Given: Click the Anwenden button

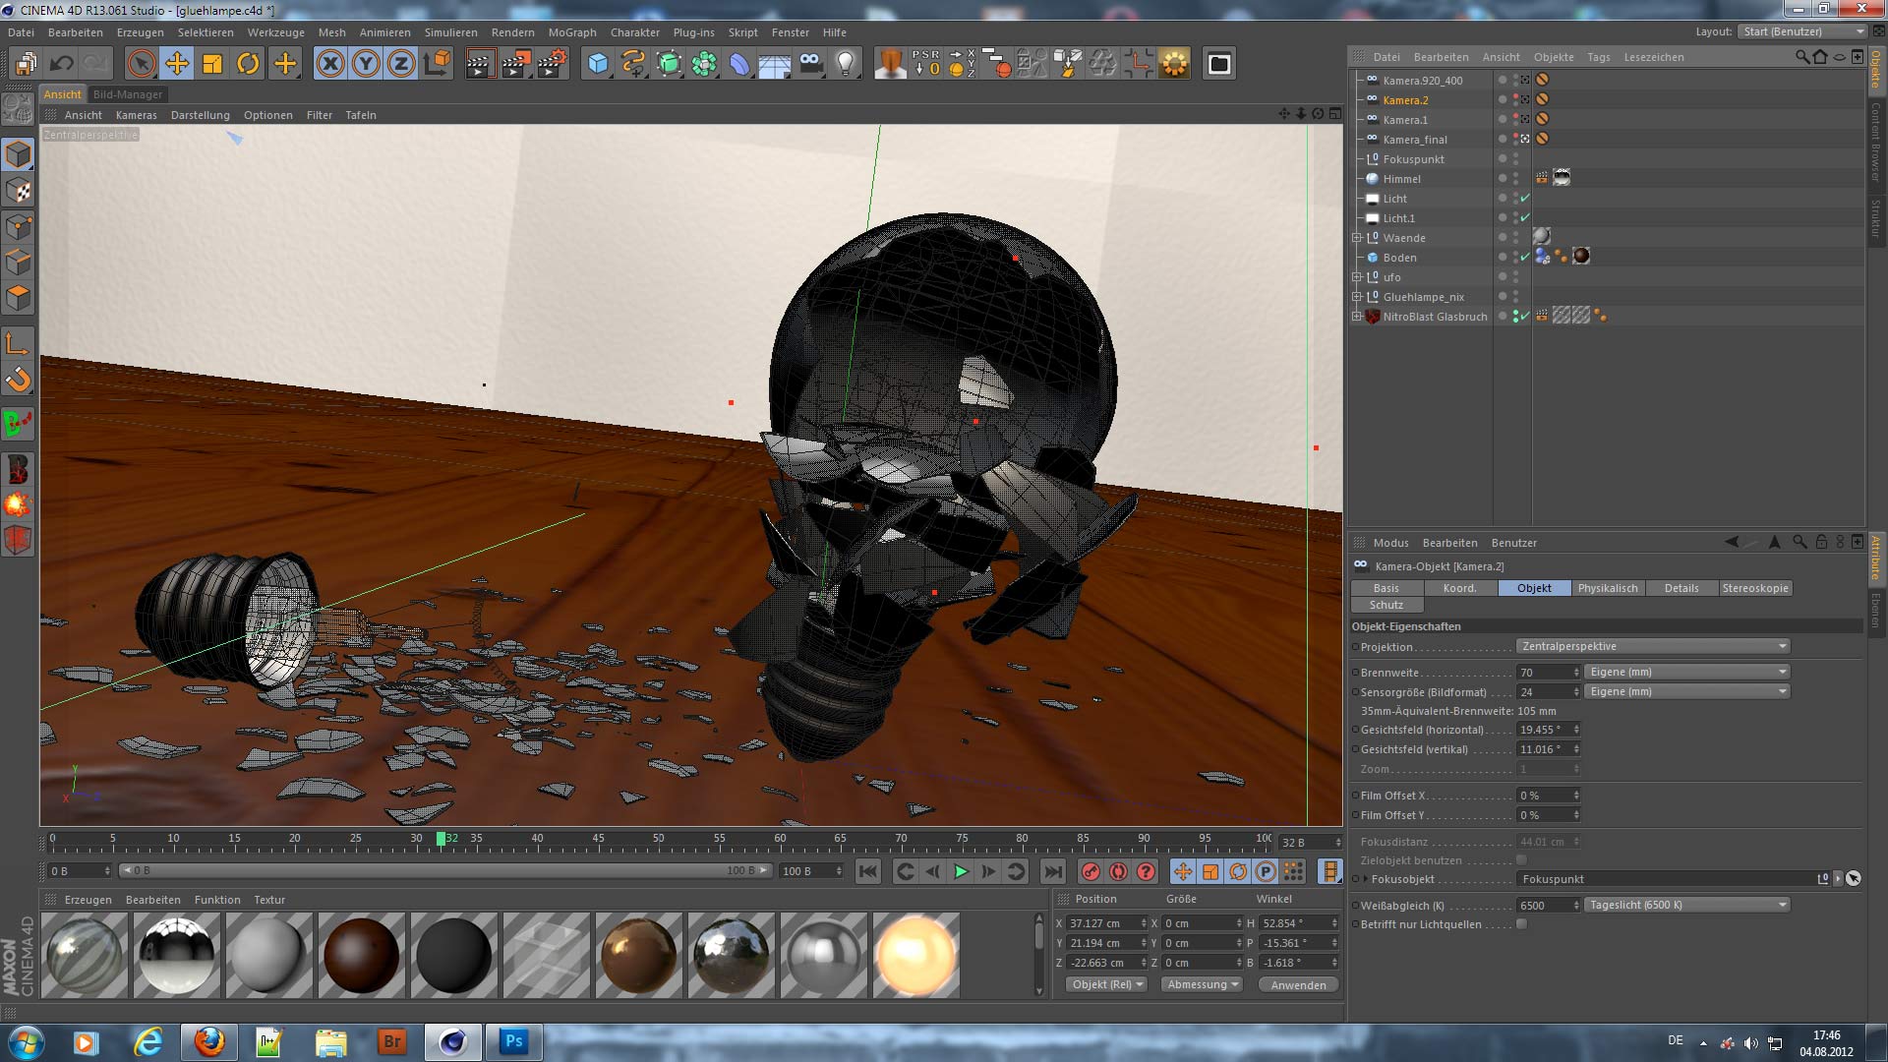Looking at the screenshot, I should [1297, 984].
